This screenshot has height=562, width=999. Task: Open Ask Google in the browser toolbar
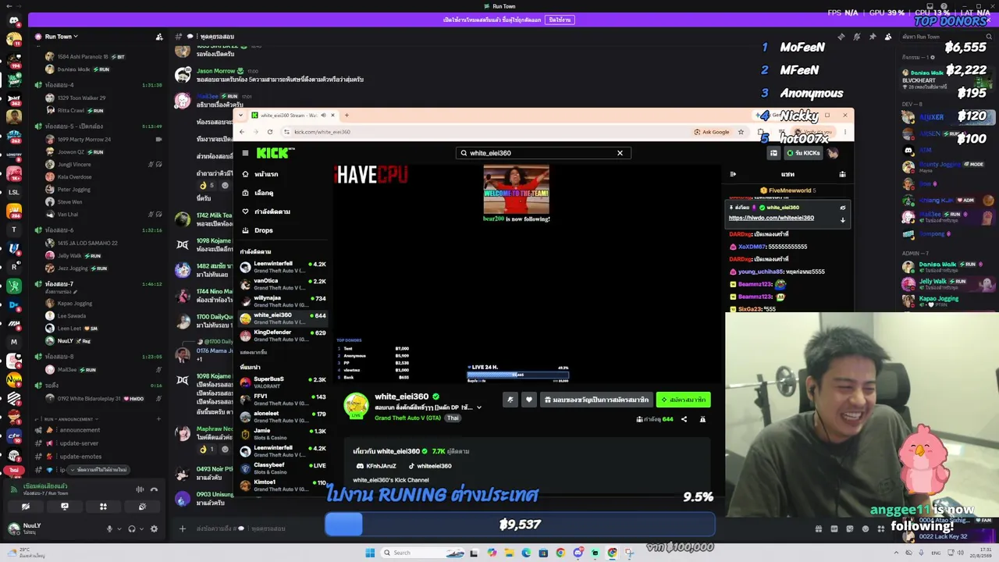[712, 132]
